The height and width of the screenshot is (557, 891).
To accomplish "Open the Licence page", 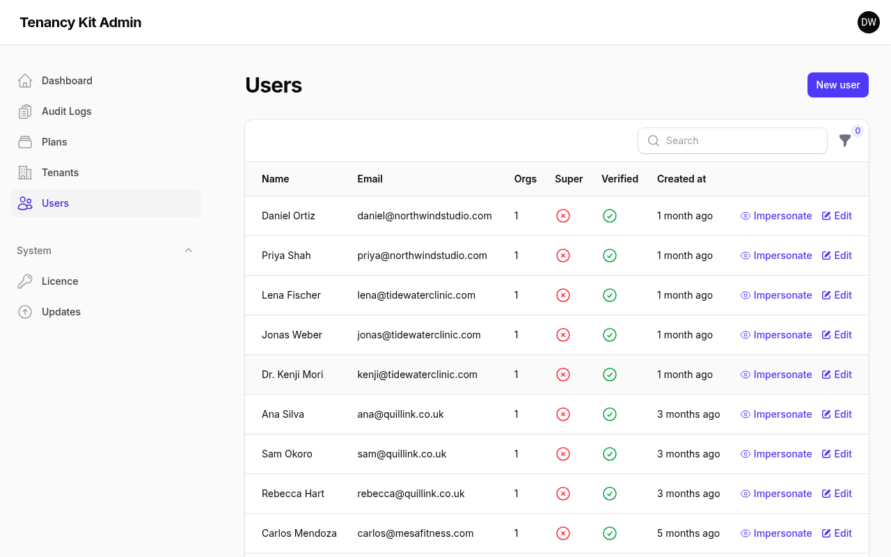I will 106,281.
